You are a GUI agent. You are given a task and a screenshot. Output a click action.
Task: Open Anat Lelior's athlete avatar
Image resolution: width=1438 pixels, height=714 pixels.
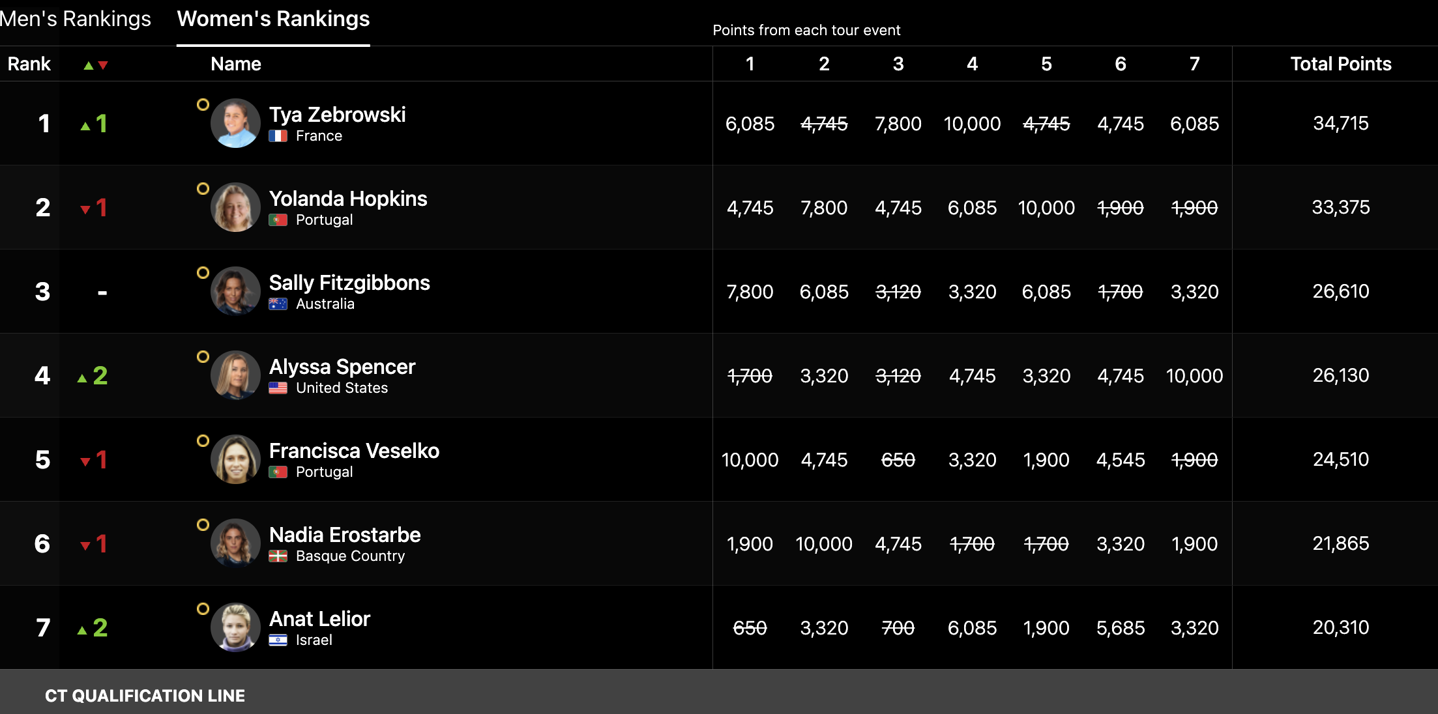tap(235, 627)
